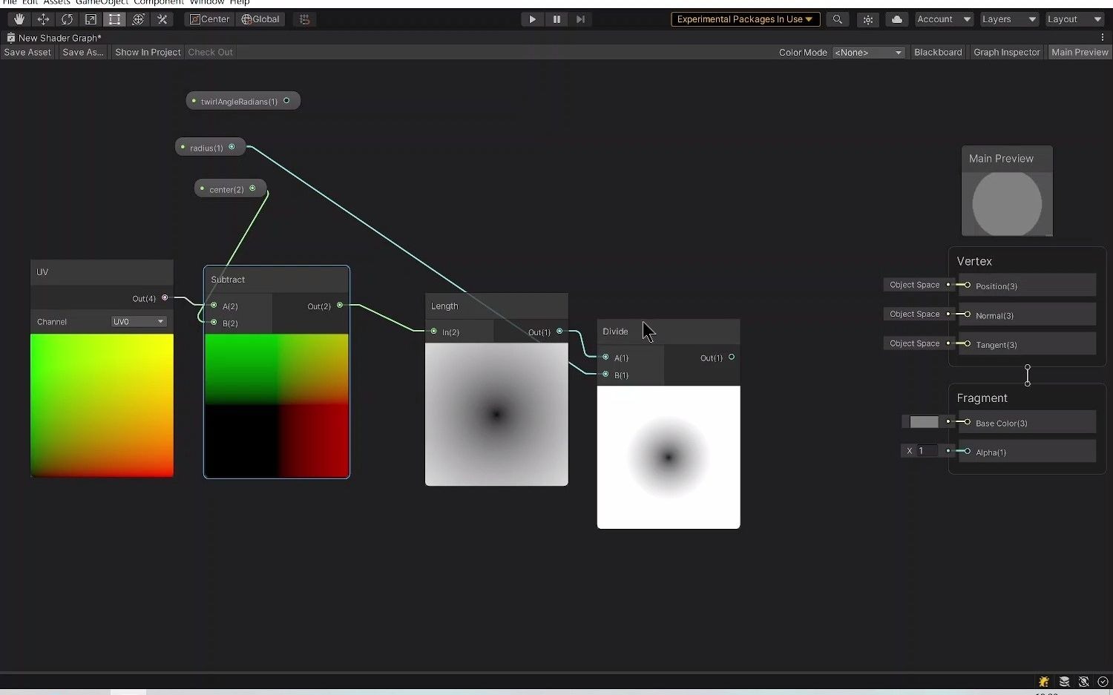This screenshot has width=1113, height=695.
Task: Open the Assets menu
Action: 57,2
